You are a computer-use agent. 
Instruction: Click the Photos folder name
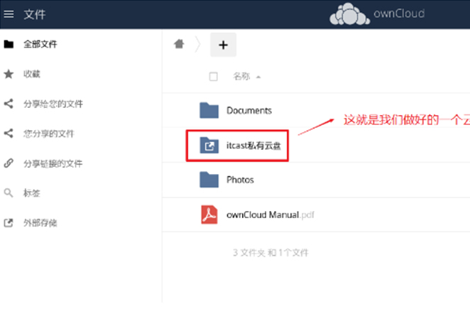[x=240, y=180]
